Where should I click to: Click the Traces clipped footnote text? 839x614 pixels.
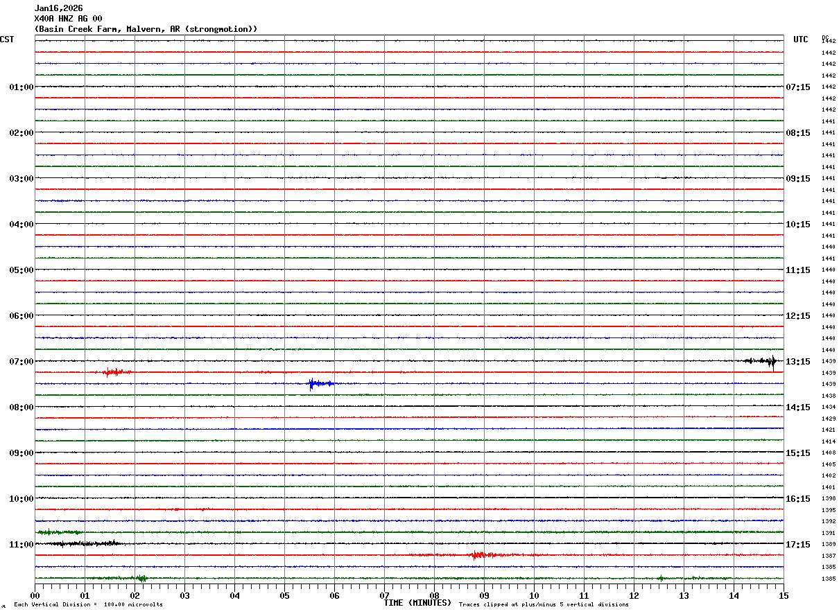pyautogui.click(x=544, y=605)
